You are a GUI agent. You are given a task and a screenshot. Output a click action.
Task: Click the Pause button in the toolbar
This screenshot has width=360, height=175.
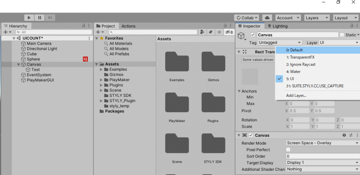[x=39, y=18]
